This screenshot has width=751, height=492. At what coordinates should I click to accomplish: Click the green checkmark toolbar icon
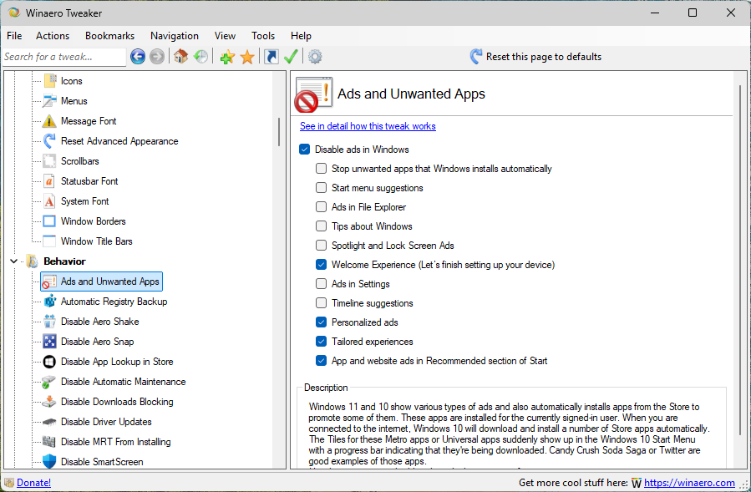click(291, 57)
